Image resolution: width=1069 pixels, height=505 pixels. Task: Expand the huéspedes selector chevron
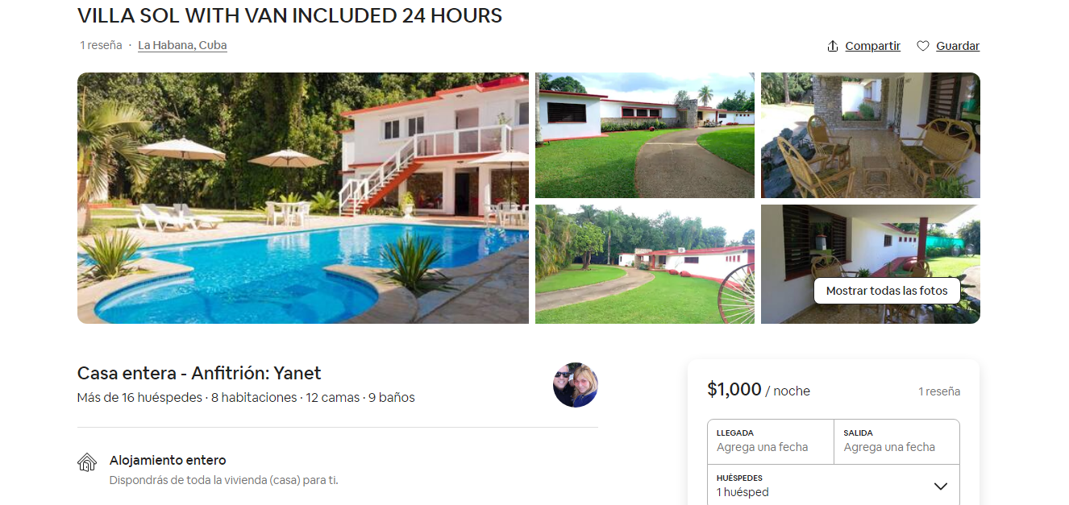coord(939,486)
